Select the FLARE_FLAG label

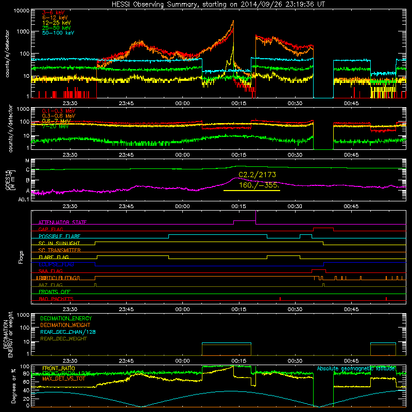pos(54,257)
